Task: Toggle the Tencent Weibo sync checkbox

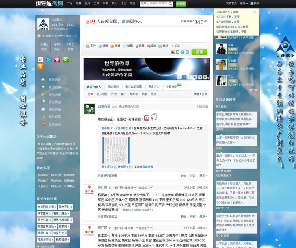Action: (187, 52)
